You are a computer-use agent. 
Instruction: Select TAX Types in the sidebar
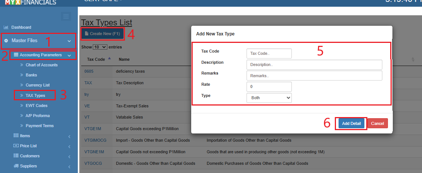pyautogui.click(x=35, y=95)
